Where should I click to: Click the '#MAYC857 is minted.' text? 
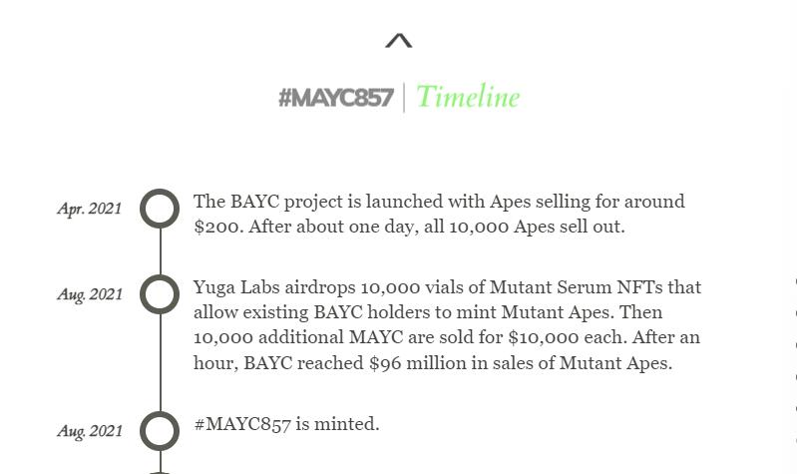[x=286, y=424]
